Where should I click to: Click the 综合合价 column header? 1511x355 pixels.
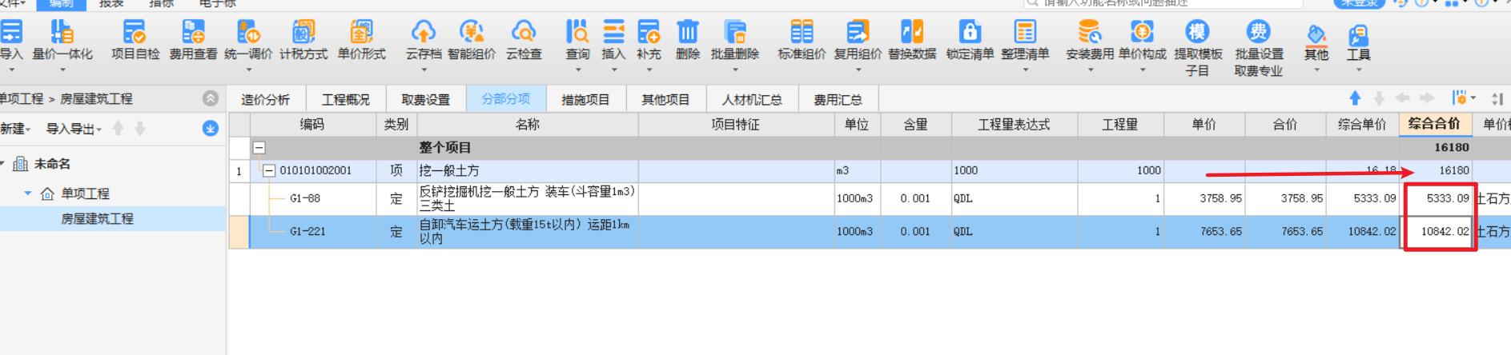point(1435,124)
